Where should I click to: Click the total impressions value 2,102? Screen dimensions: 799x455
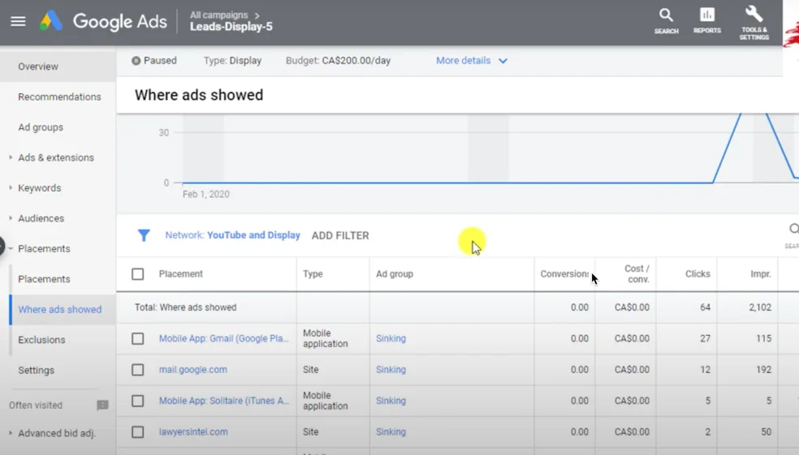760,307
